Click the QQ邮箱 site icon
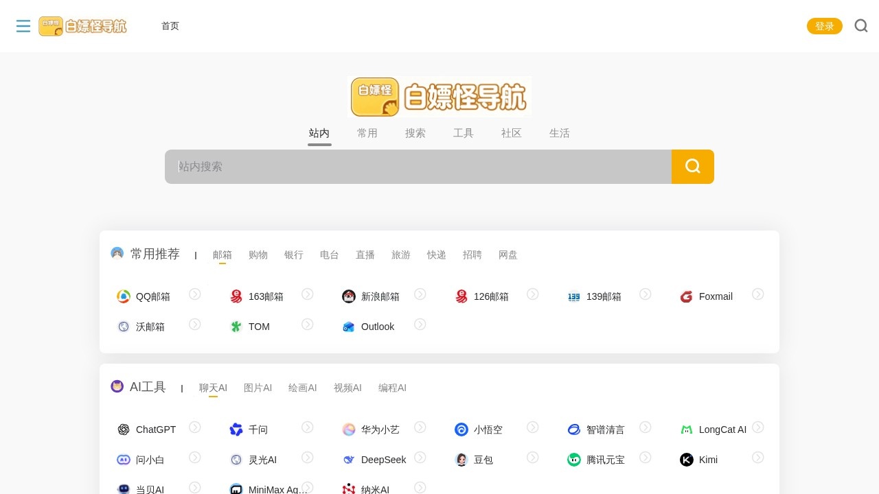This screenshot has width=879, height=494. point(124,296)
